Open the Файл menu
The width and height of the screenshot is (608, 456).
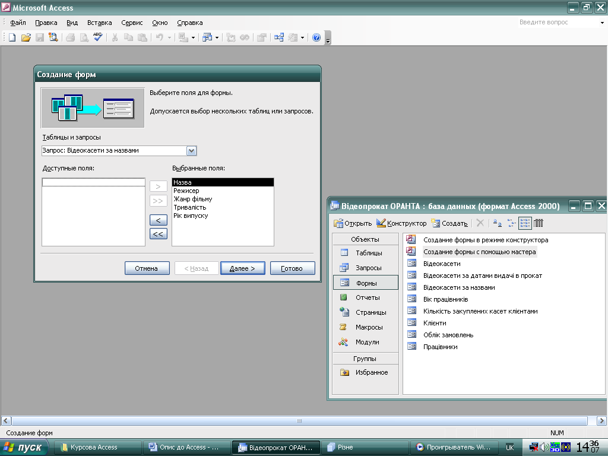pyautogui.click(x=18, y=23)
